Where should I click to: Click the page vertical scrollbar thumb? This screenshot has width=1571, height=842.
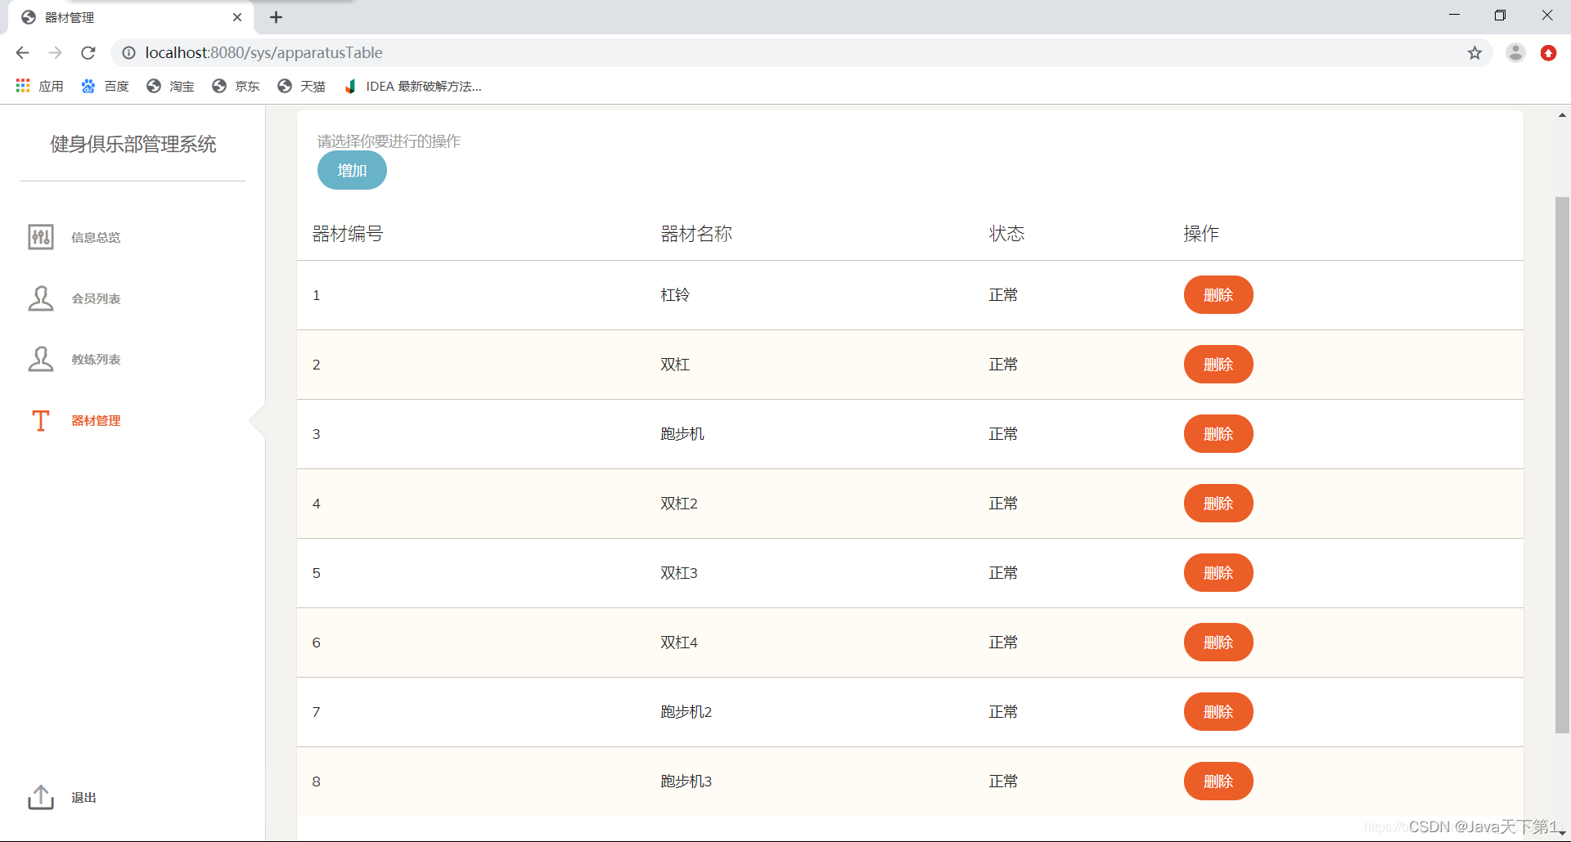pyautogui.click(x=1562, y=464)
